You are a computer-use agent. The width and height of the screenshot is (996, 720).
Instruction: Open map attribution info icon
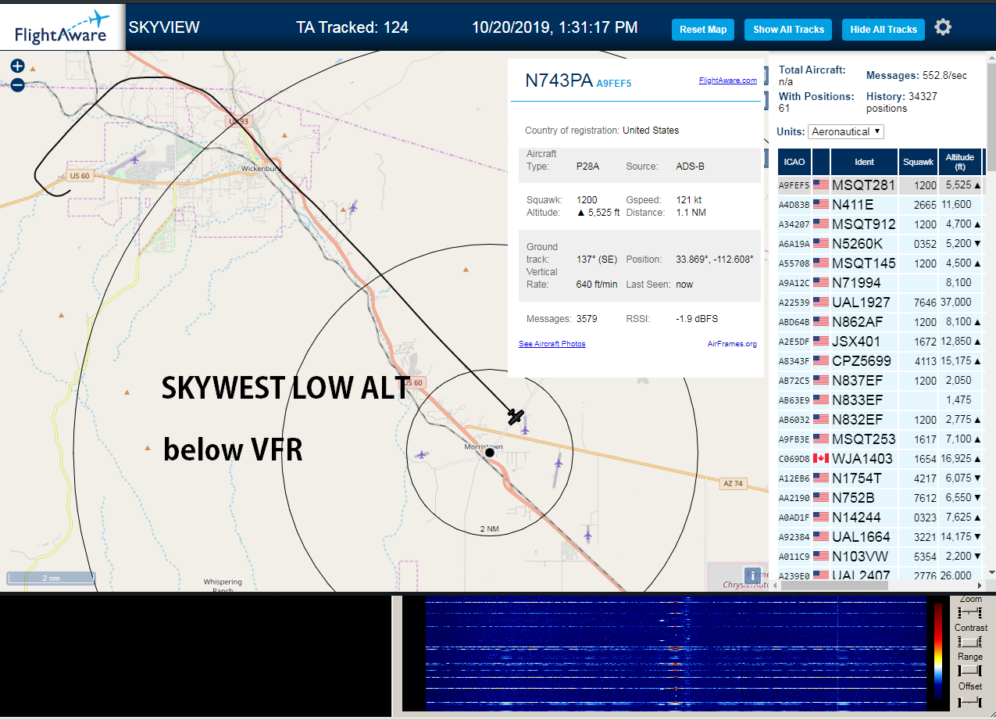point(752,575)
